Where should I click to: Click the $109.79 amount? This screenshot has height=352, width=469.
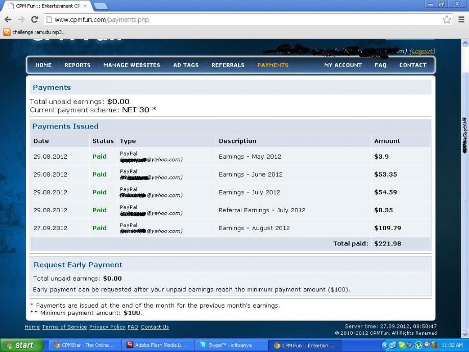[387, 228]
